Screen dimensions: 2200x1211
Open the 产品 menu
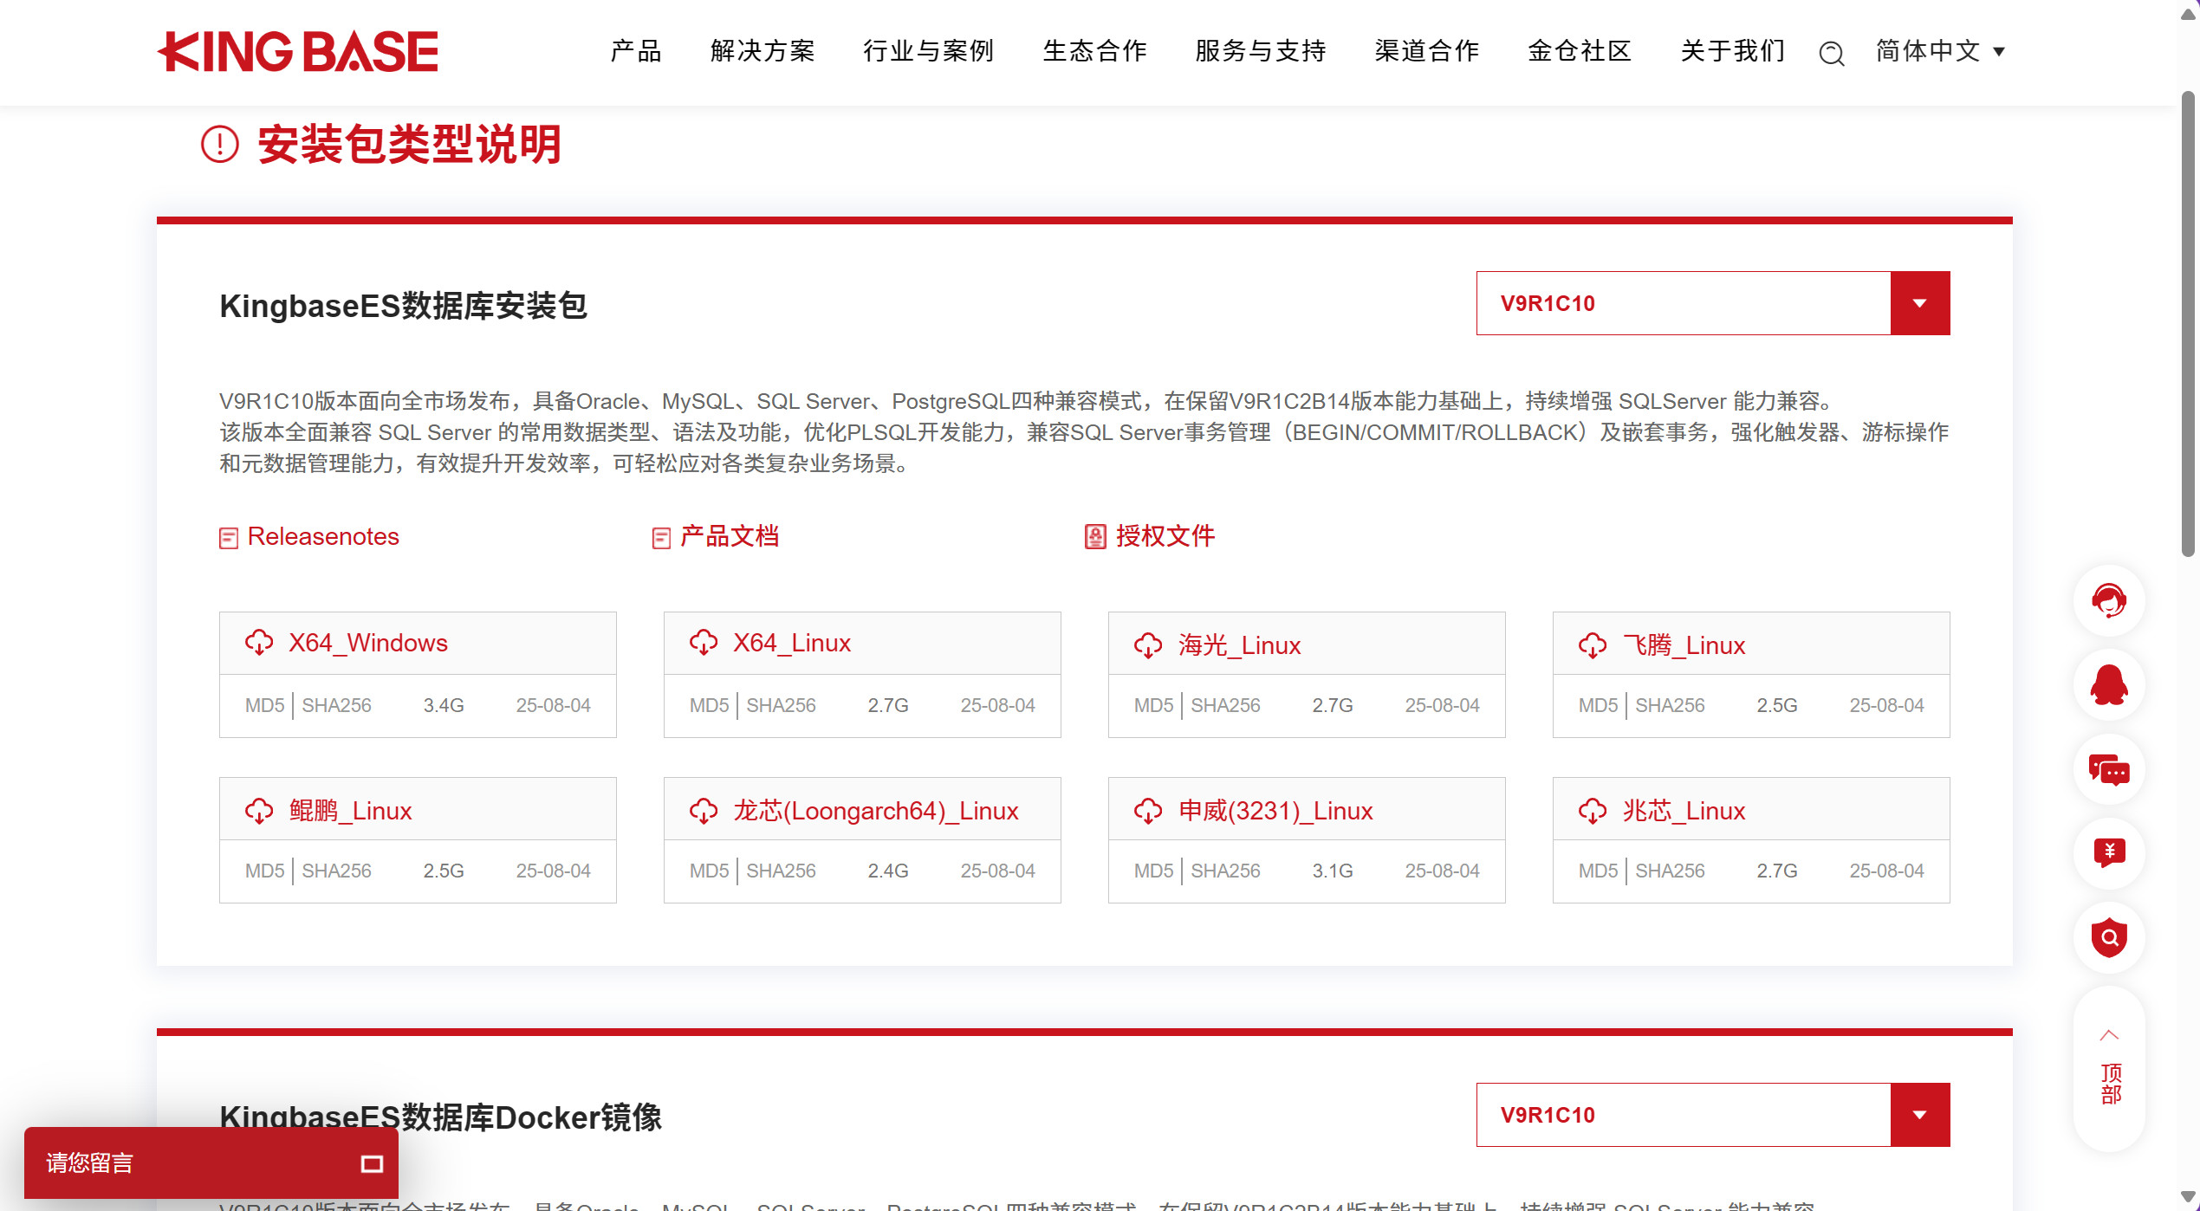(x=636, y=51)
